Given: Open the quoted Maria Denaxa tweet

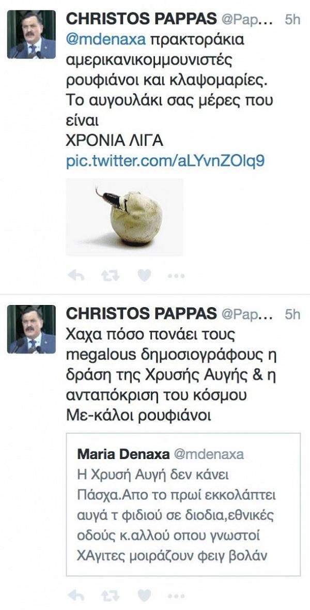Looking at the screenshot, I should coord(183,505).
